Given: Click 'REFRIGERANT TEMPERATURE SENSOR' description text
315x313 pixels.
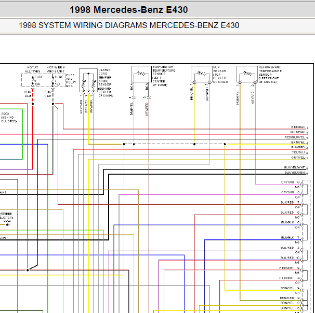Looking at the screenshot, I should [270, 75].
